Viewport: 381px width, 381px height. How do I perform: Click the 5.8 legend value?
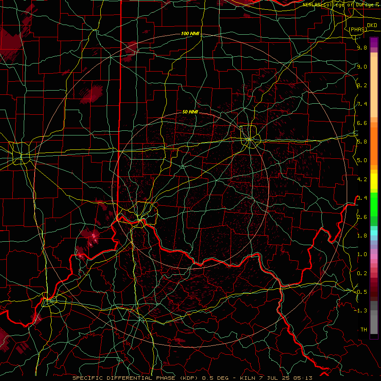pyautogui.click(x=362, y=142)
